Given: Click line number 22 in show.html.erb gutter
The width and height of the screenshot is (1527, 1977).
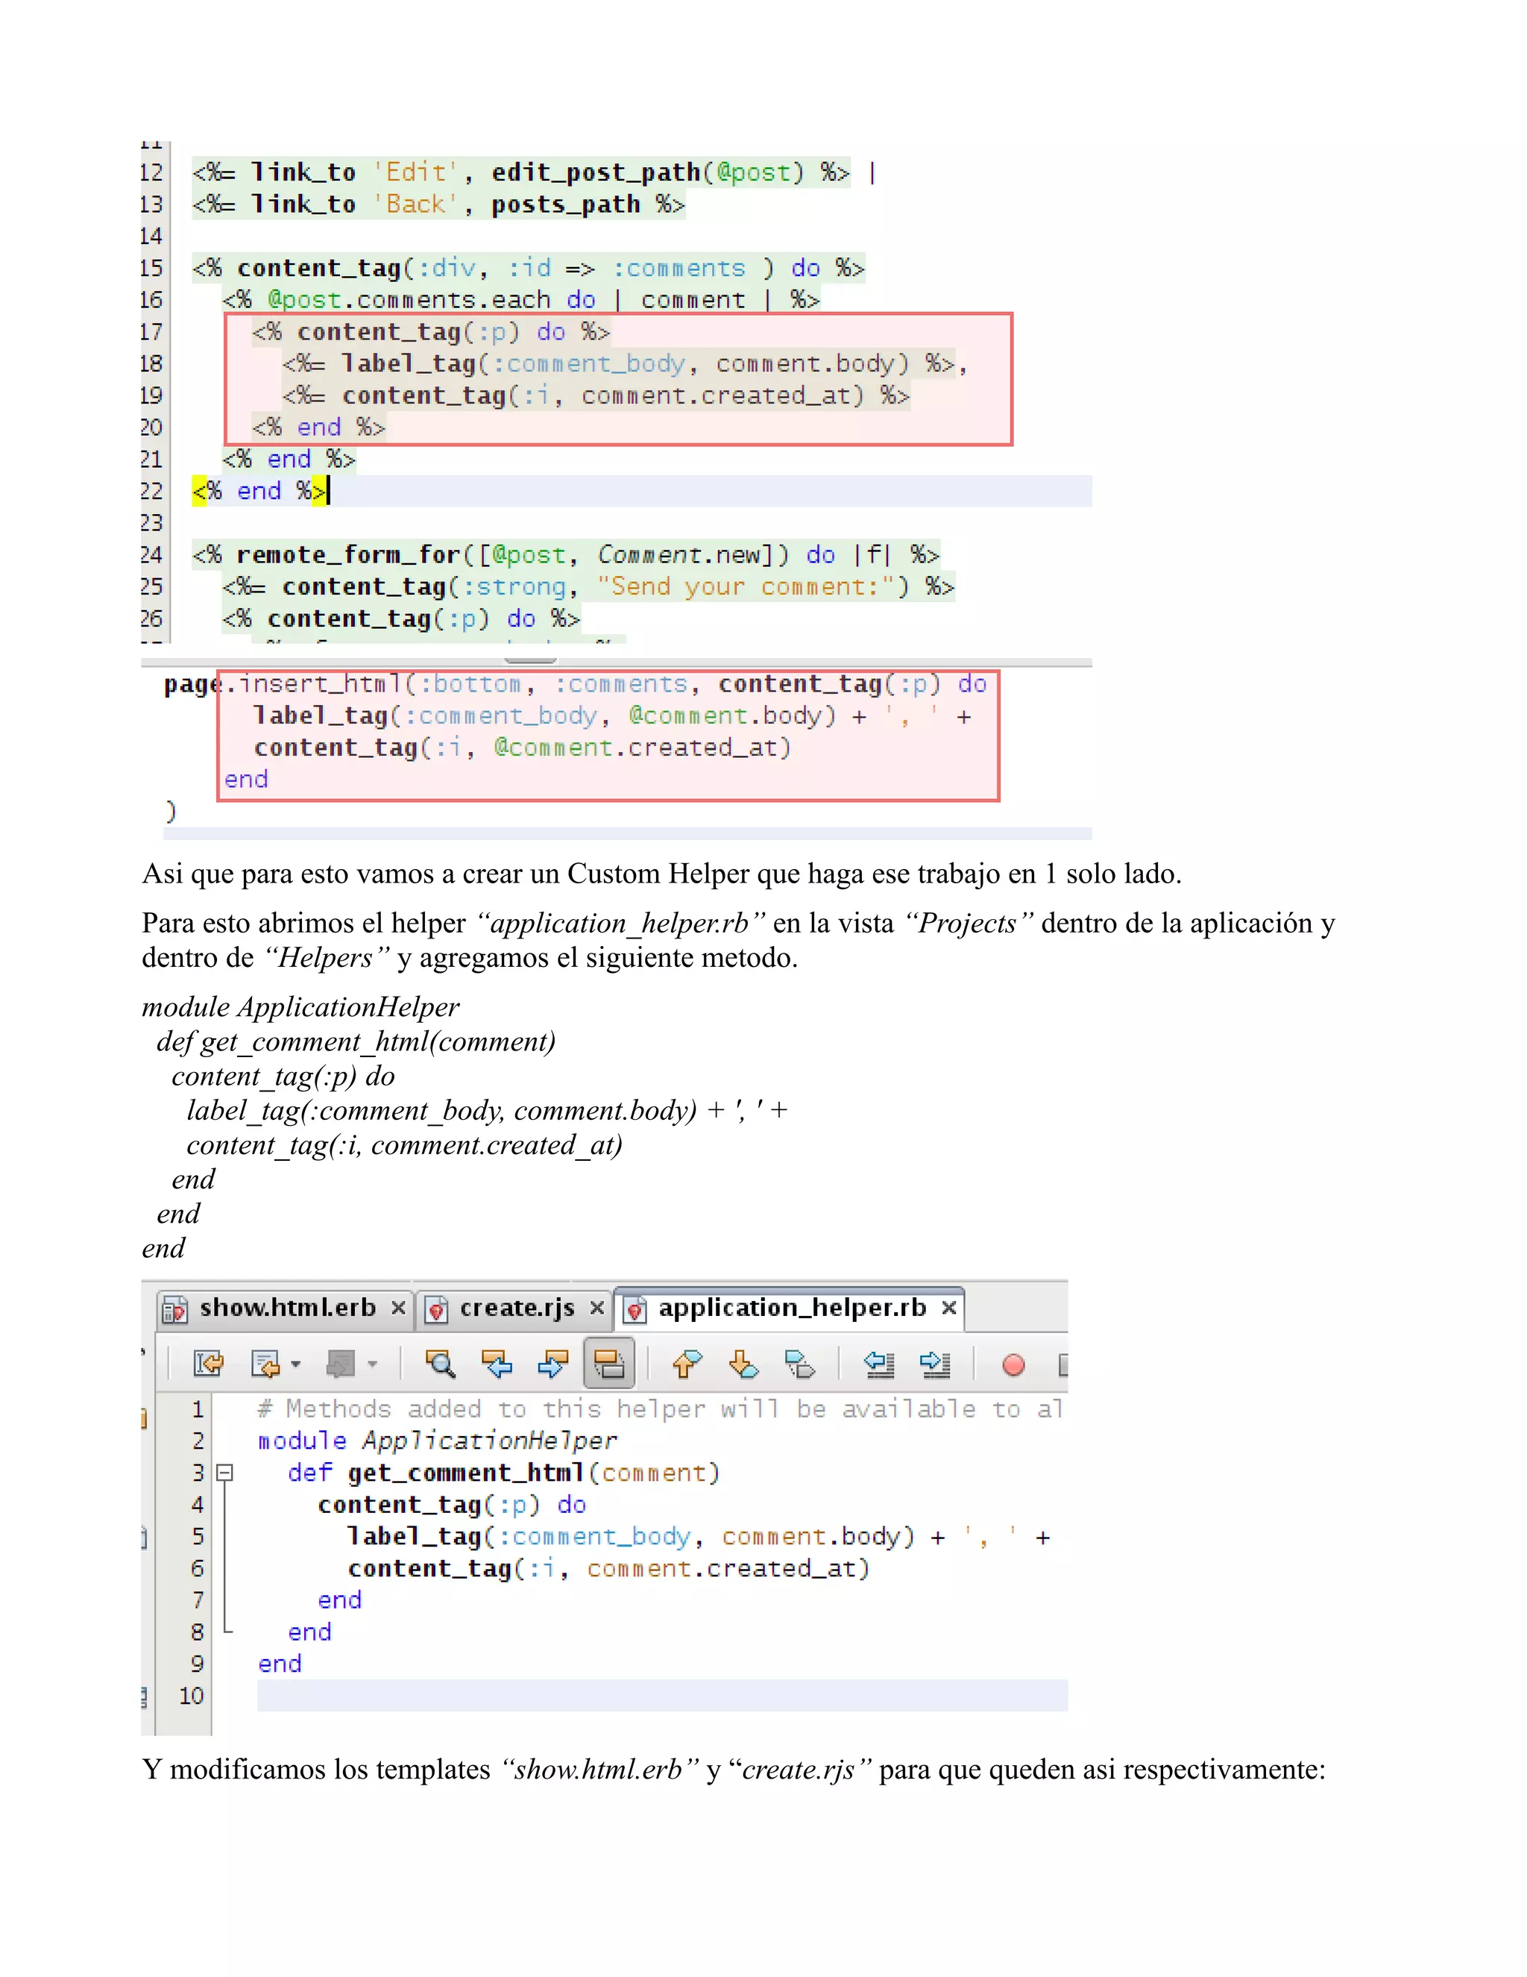Looking at the screenshot, I should click(151, 492).
